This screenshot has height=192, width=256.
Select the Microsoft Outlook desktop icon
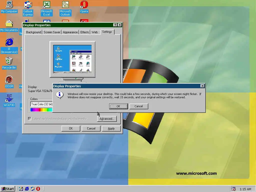(x=65, y=8)
